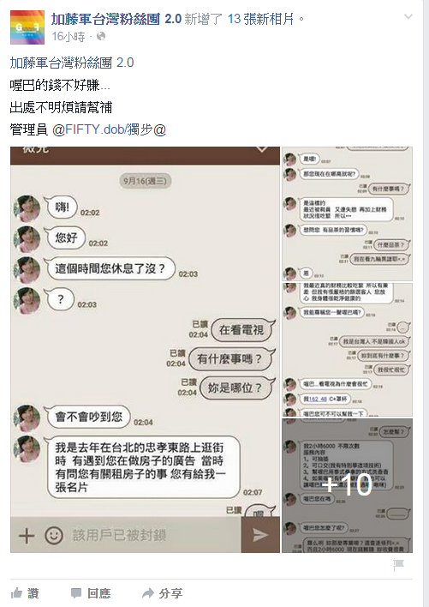The height and width of the screenshot is (607, 429).
Task: Click the send arrow button in chat
Action: pyautogui.click(x=260, y=535)
